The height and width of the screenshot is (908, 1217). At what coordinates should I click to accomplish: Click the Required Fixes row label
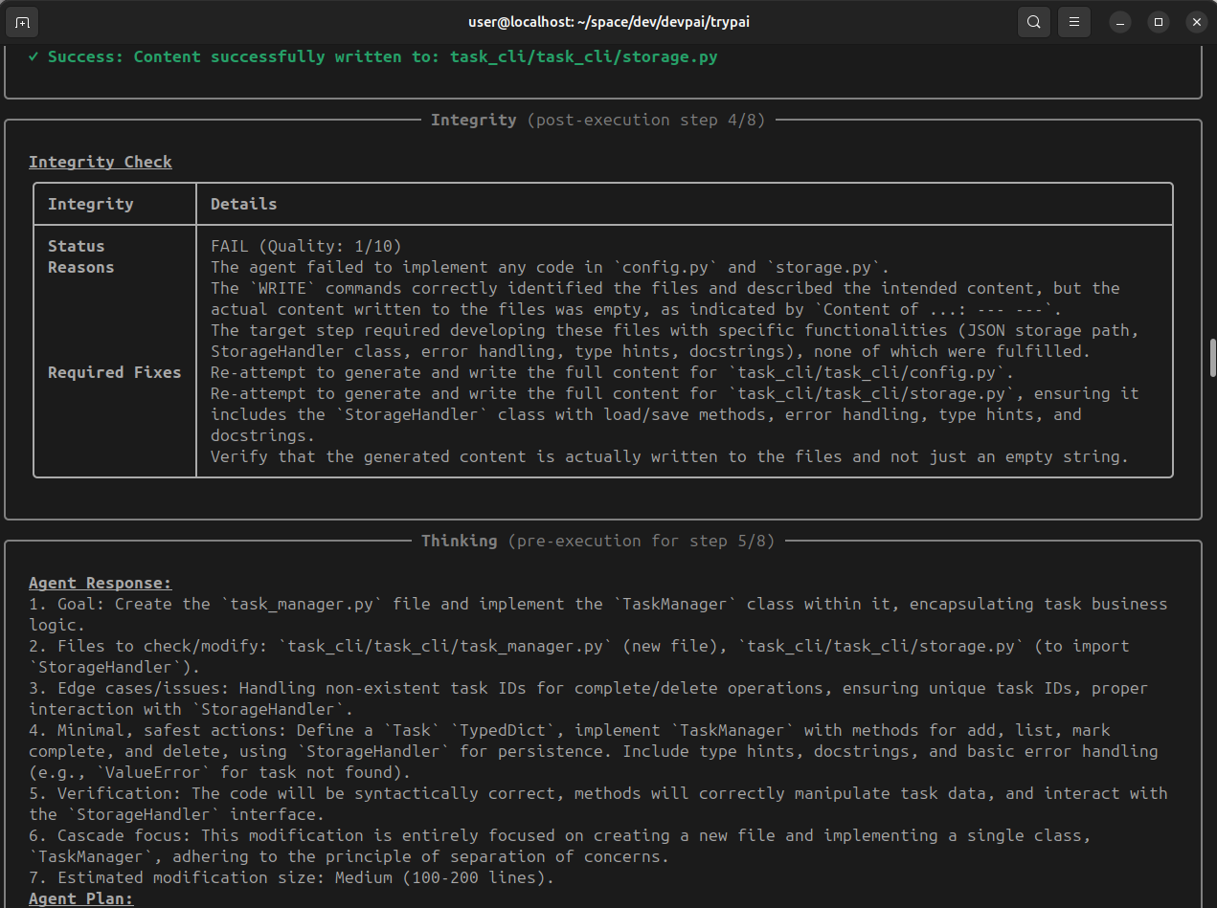tap(114, 372)
